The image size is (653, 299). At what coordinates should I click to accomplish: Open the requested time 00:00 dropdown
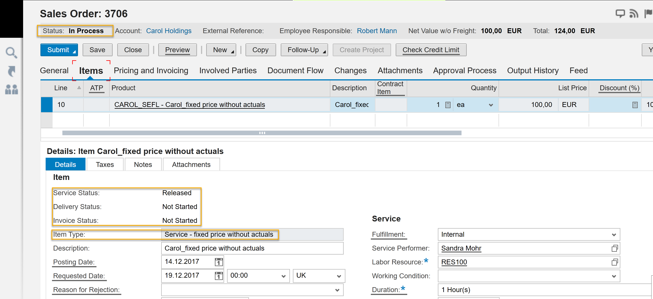[284, 276]
